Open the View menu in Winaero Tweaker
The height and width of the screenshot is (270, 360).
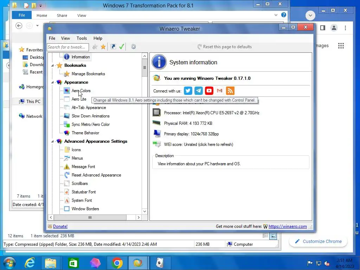click(x=65, y=38)
